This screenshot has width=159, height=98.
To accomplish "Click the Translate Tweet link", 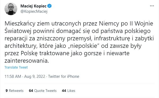I will click(16, 67).
